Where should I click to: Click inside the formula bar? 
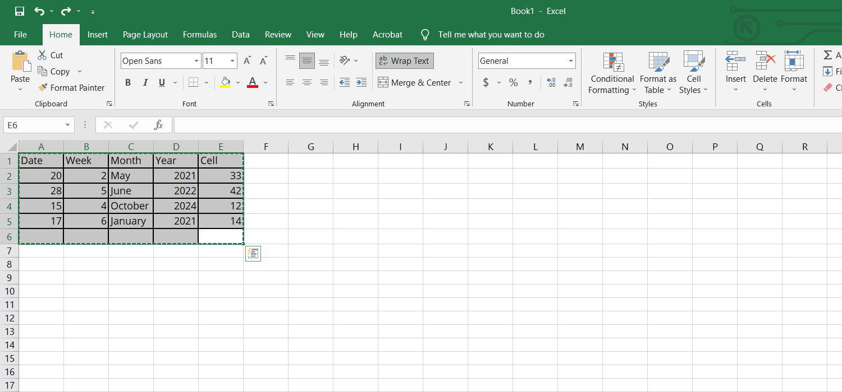tap(393, 124)
